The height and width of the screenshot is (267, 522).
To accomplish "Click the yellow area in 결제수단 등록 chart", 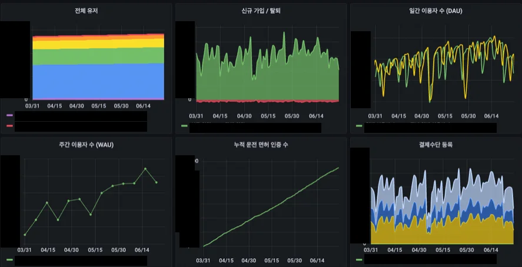I will (435, 233).
